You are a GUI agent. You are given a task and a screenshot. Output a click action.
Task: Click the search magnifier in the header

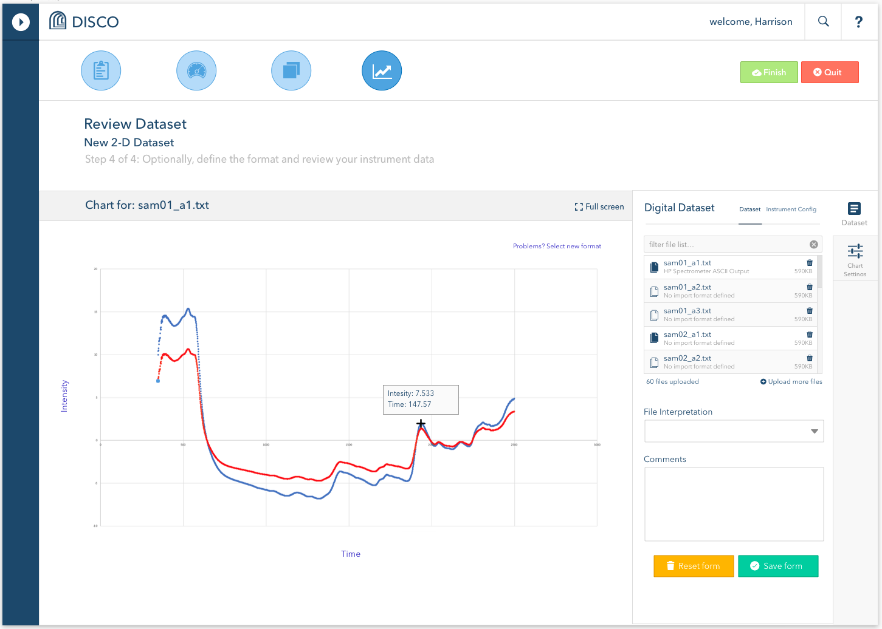pos(823,21)
